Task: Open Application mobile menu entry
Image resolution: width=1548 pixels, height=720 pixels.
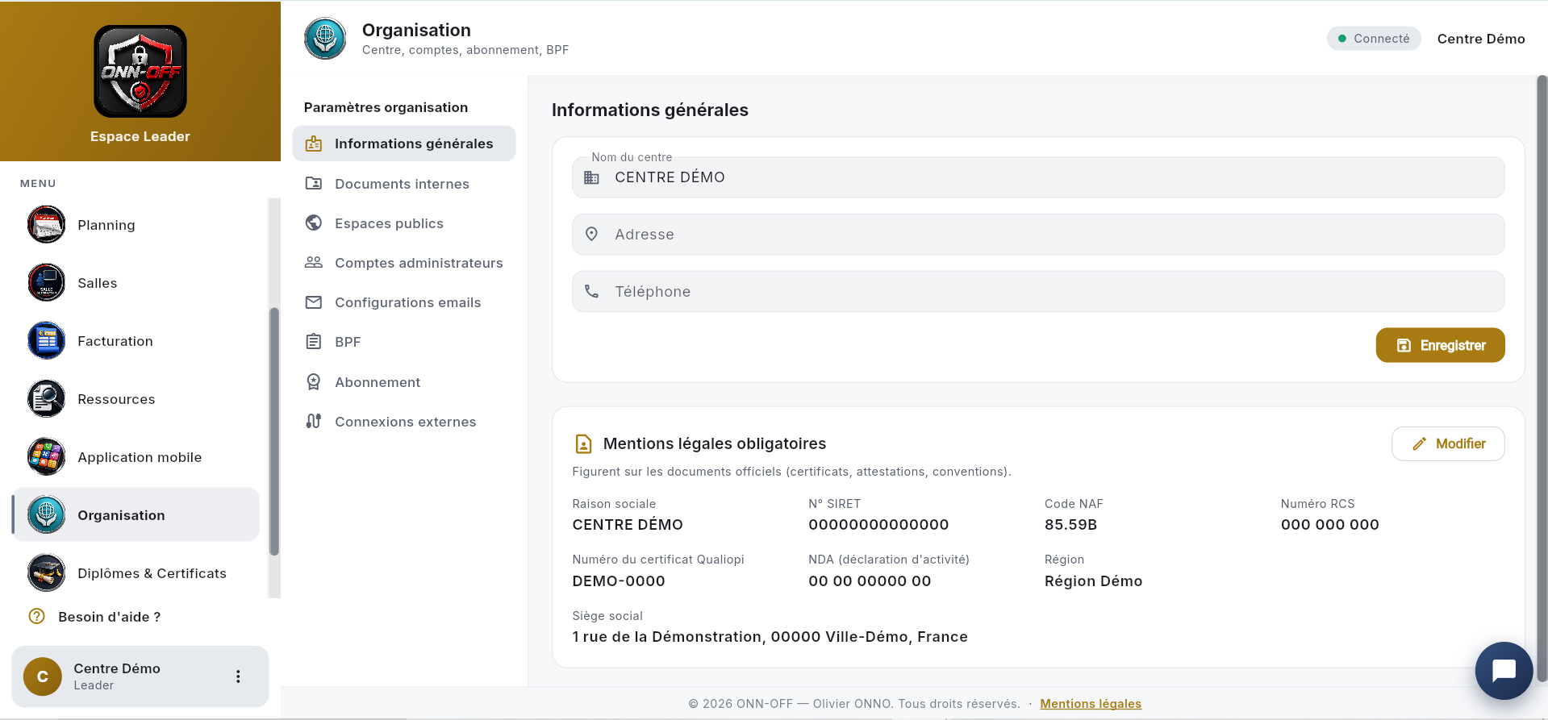Action: pyautogui.click(x=136, y=457)
